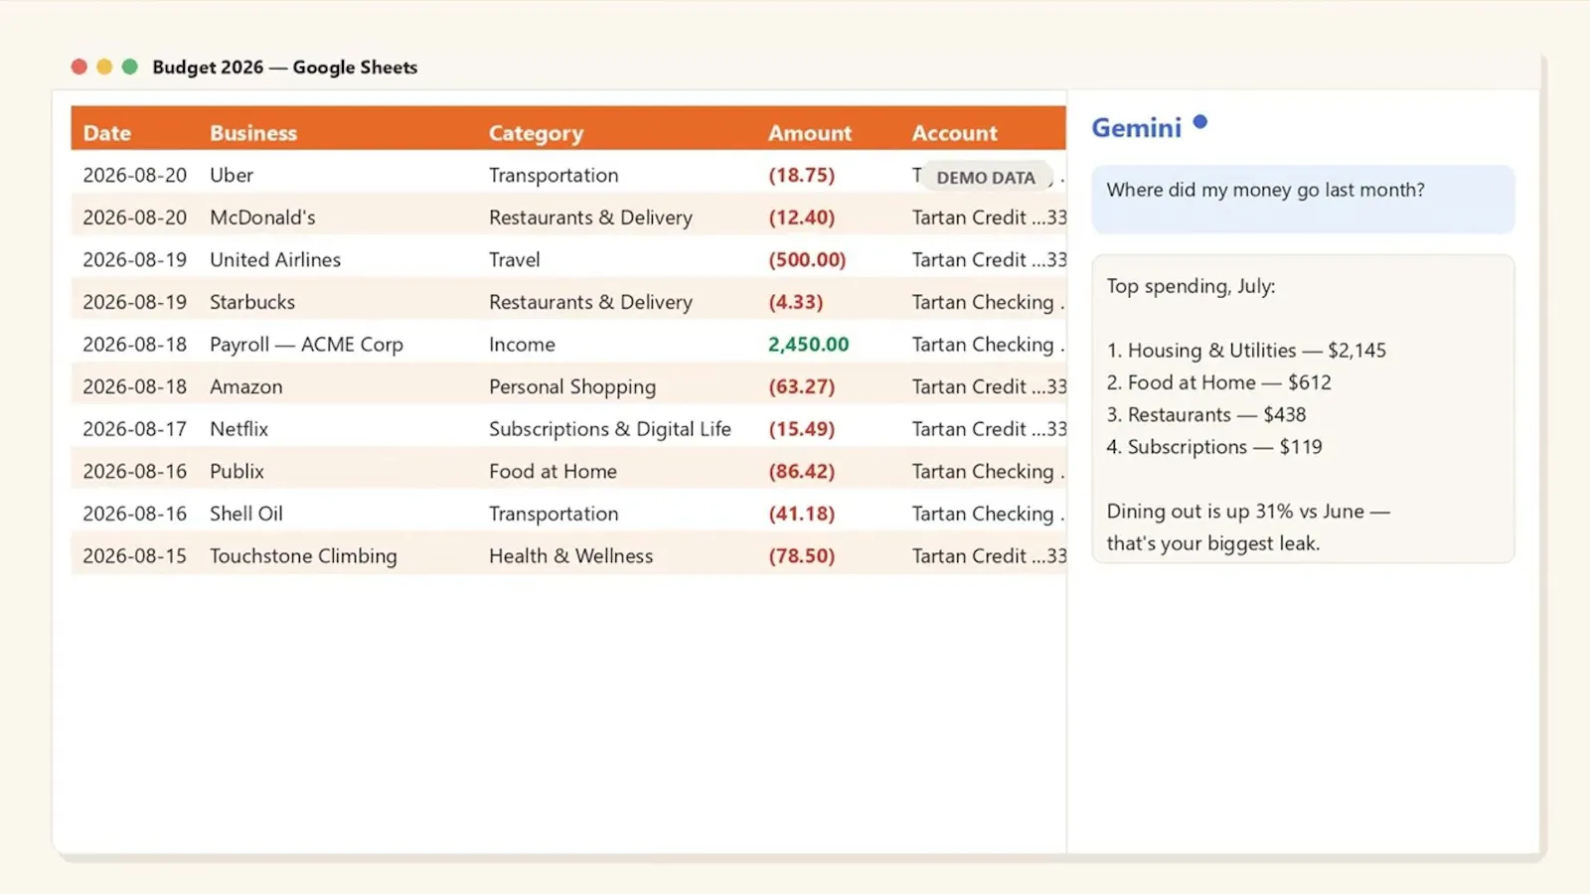This screenshot has height=894, width=1590.
Task: Select the Account column header
Action: pyautogui.click(x=955, y=133)
